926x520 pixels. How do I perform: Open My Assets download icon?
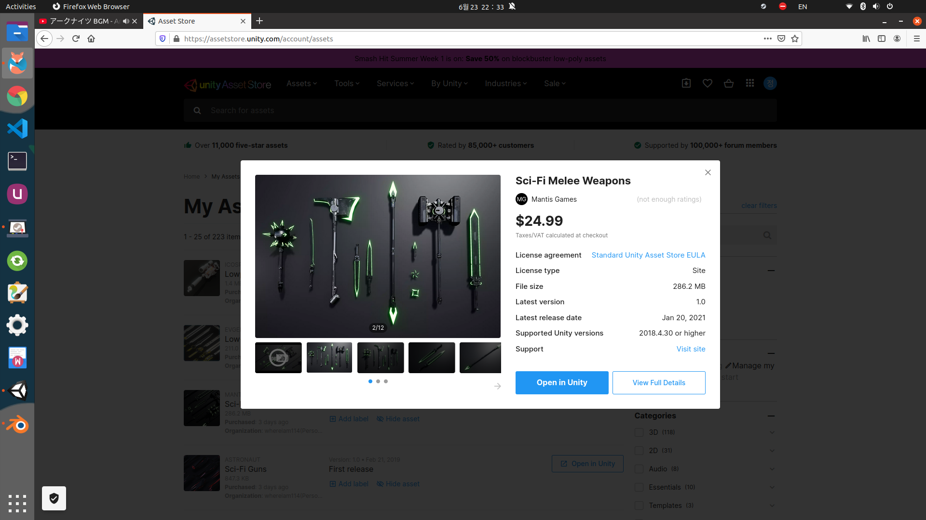(x=686, y=83)
